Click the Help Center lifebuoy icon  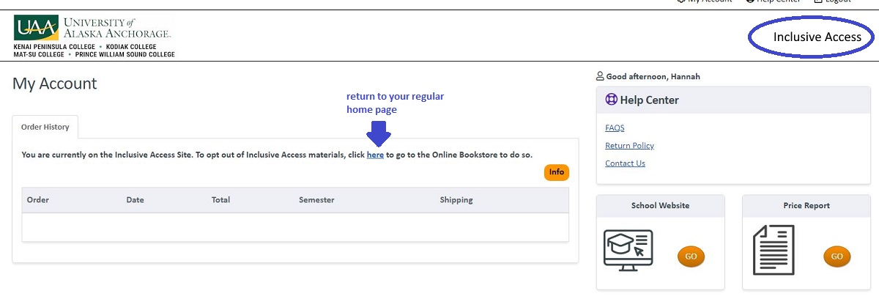(x=612, y=100)
